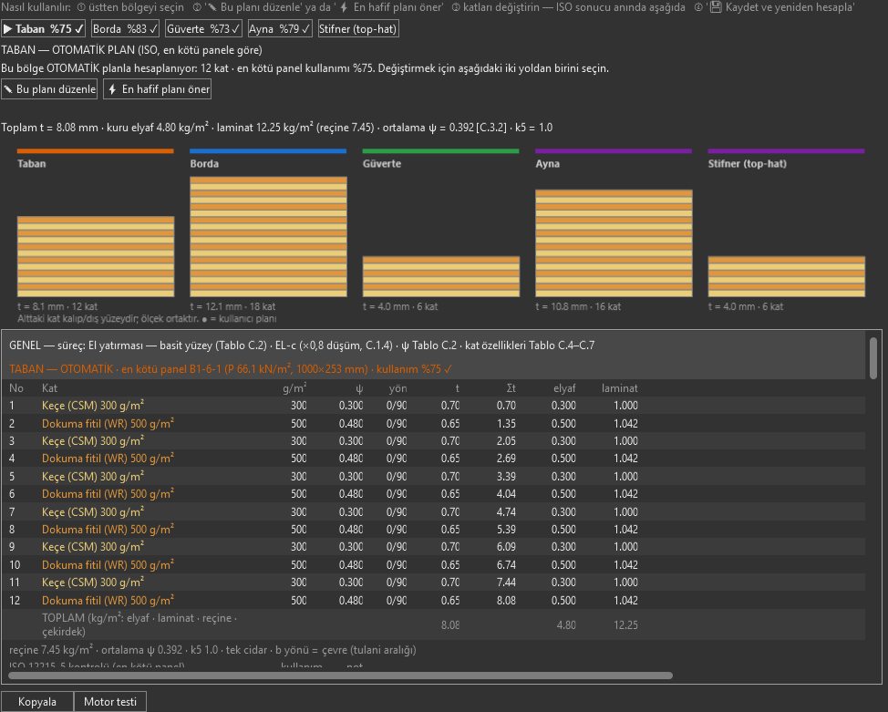This screenshot has width=888, height=712.
Task: Click the Σt value 7.44
Action: point(506,583)
